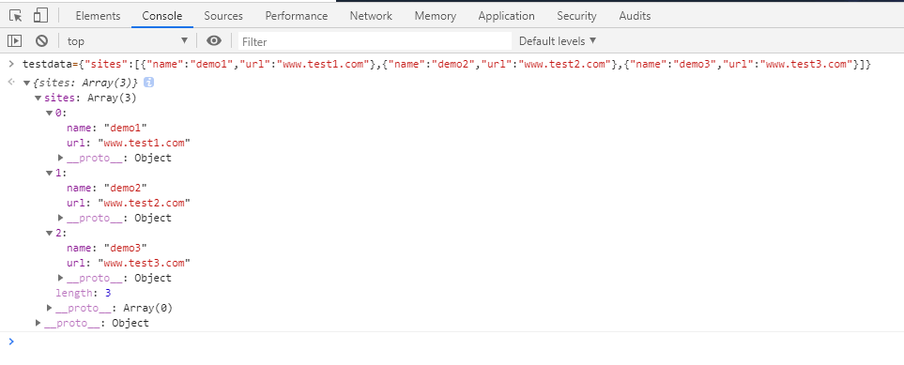The width and height of the screenshot is (904, 365).
Task: Open the Default levels dropdown
Action: (558, 41)
